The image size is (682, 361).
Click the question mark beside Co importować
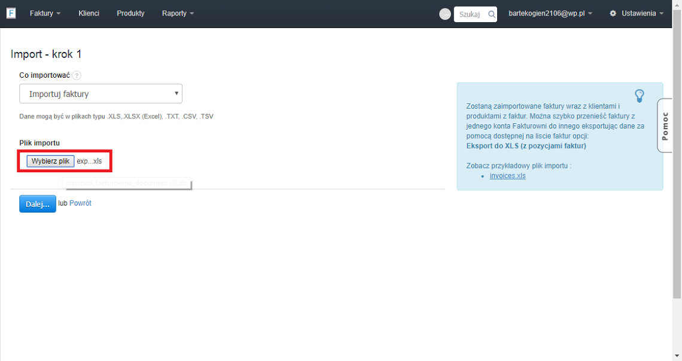tap(77, 75)
